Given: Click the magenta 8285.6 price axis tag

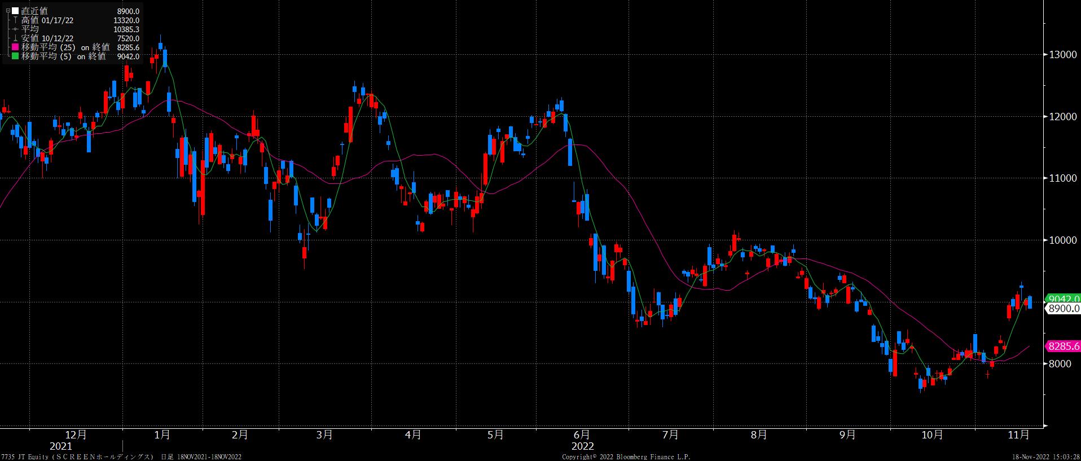Looking at the screenshot, I should click(1063, 346).
